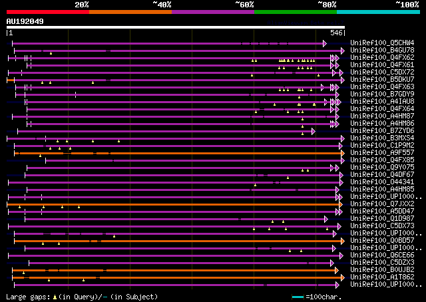Select the orange alignment bar for A9F557

tap(179, 154)
